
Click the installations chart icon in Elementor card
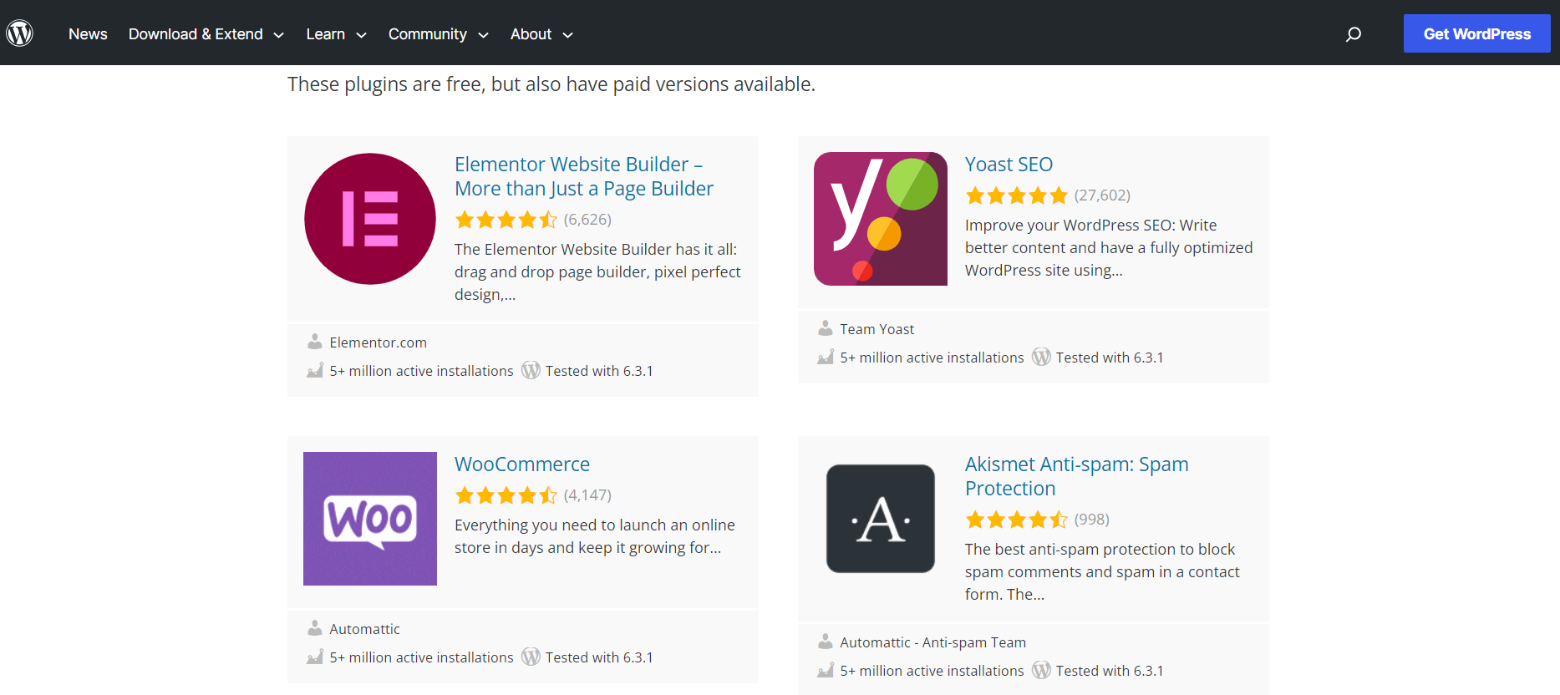point(315,370)
